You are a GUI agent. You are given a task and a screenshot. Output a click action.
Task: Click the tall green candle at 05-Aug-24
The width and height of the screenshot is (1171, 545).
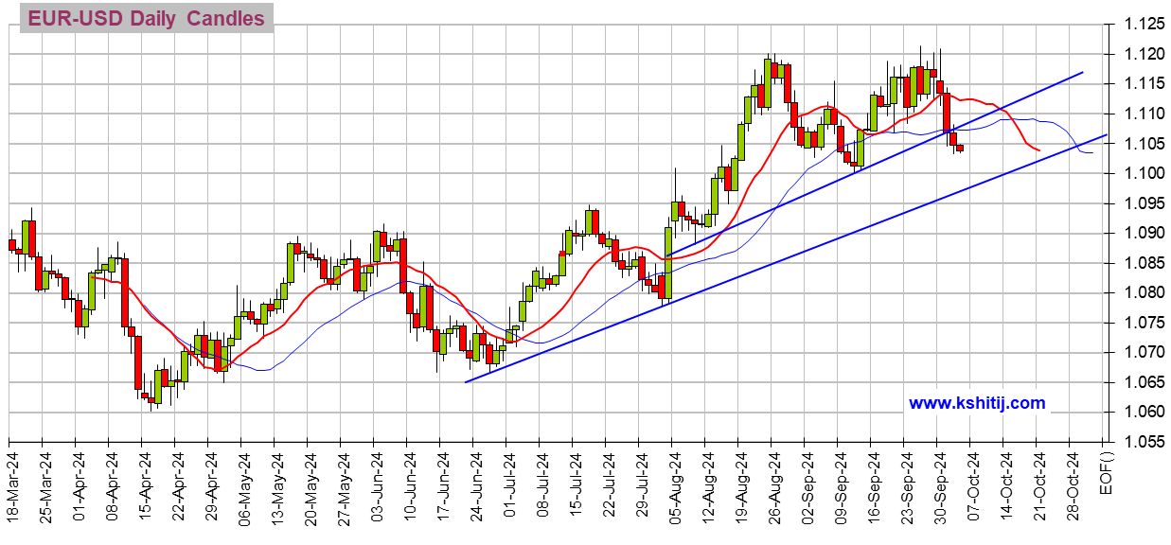pos(667,262)
